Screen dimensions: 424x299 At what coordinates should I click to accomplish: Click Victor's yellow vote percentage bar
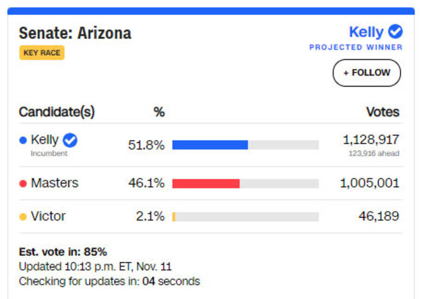[x=174, y=217]
